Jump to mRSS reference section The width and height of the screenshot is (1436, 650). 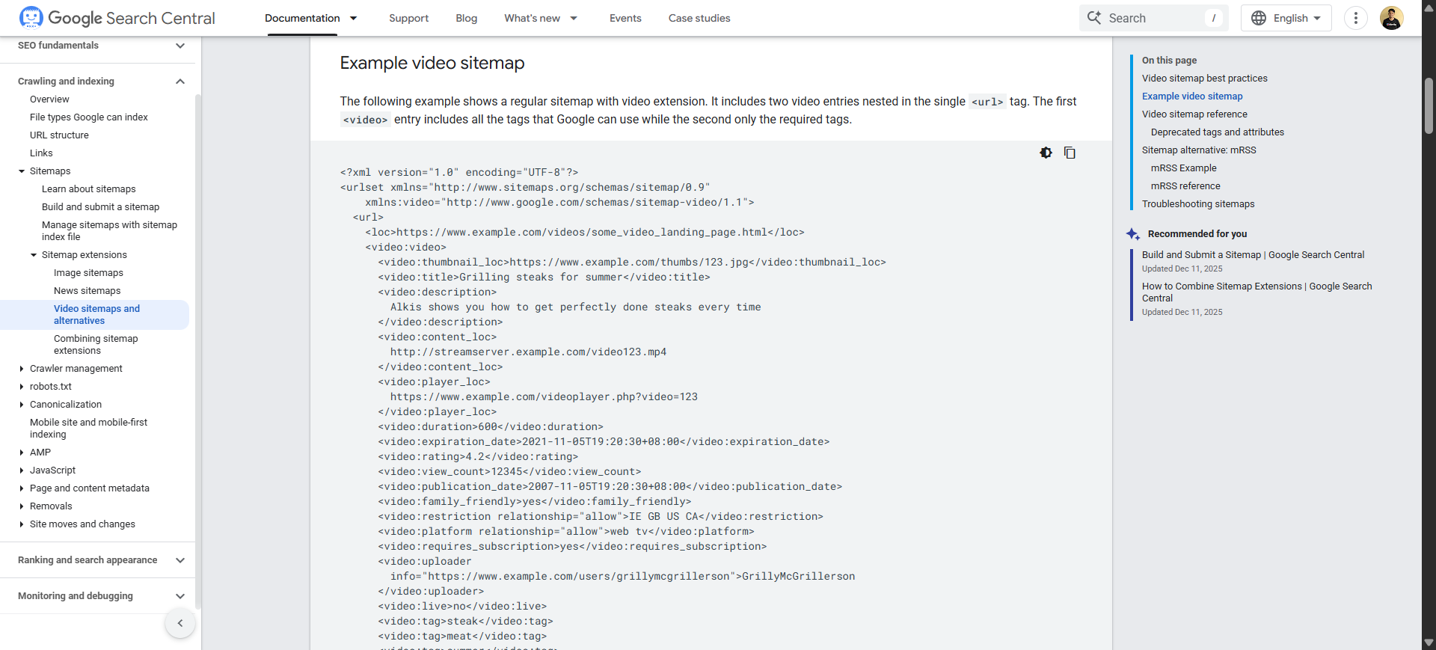(x=1185, y=186)
